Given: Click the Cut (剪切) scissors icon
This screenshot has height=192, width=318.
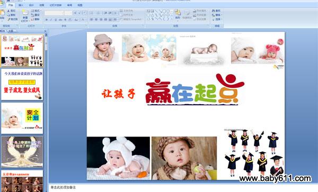Looking at the screenshot, I should pyautogui.click(x=8, y=11).
